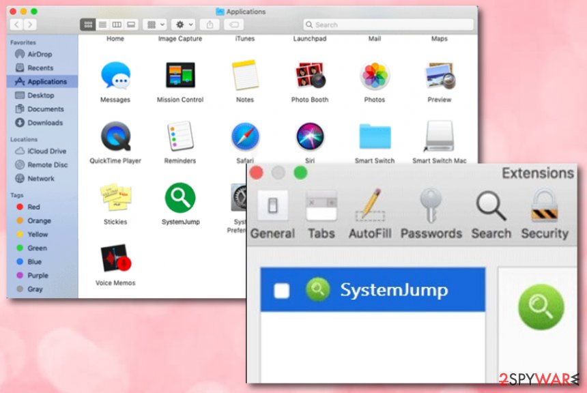587x393 pixels.
Task: Open General tab in Safari preferences
Action: coord(272,214)
